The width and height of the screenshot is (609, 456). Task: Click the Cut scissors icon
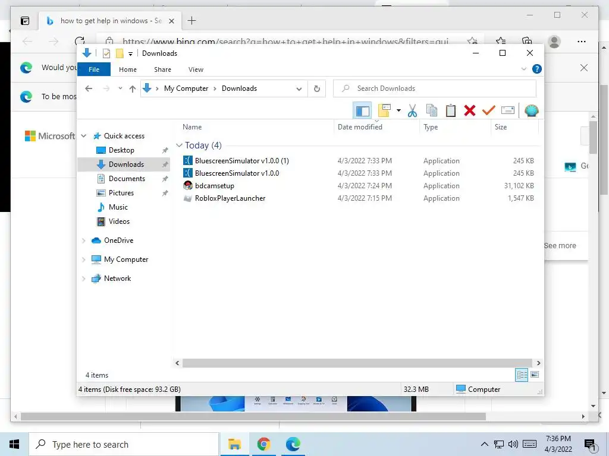[412, 110]
